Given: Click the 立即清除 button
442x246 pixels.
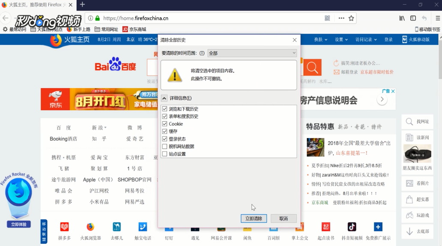Looking at the screenshot, I should click(254, 219).
